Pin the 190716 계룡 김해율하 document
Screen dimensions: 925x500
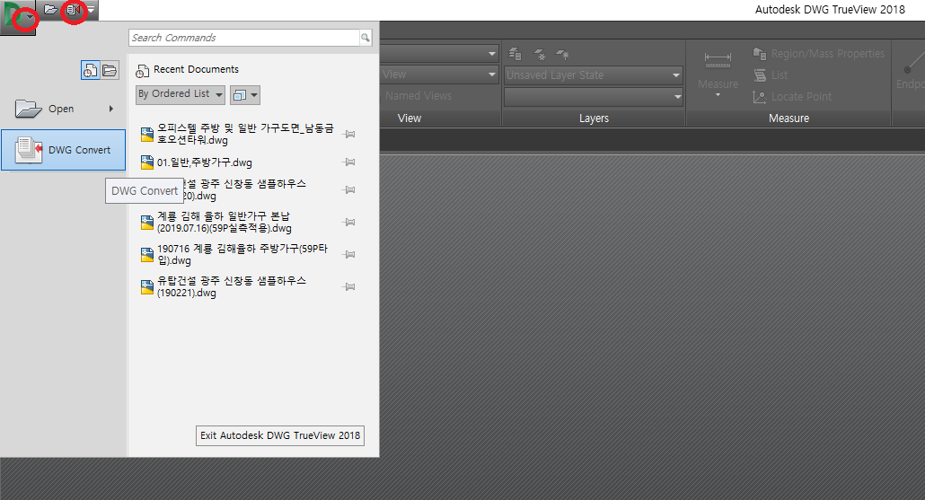(x=349, y=255)
